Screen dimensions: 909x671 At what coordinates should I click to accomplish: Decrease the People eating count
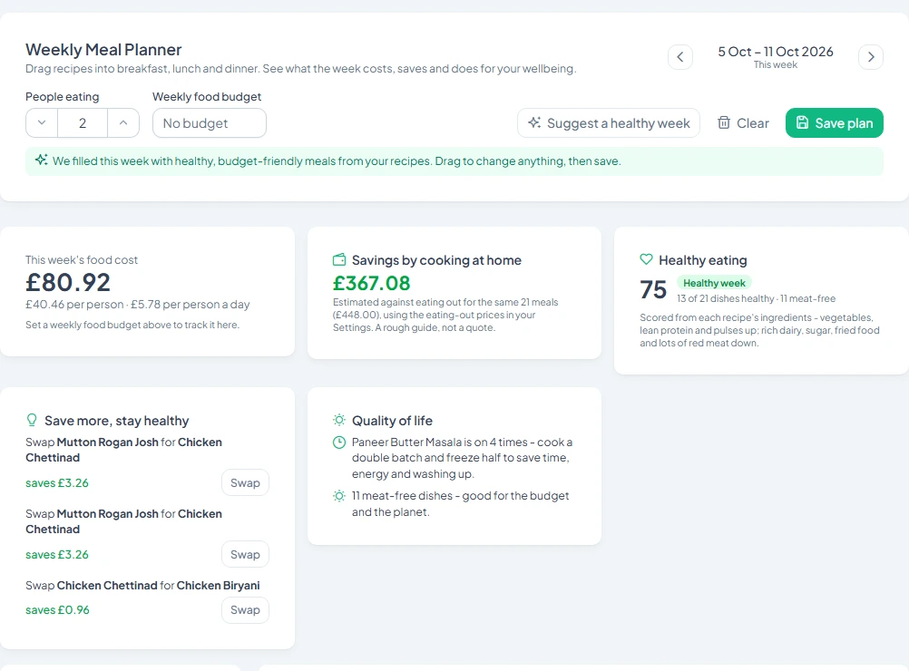(42, 122)
